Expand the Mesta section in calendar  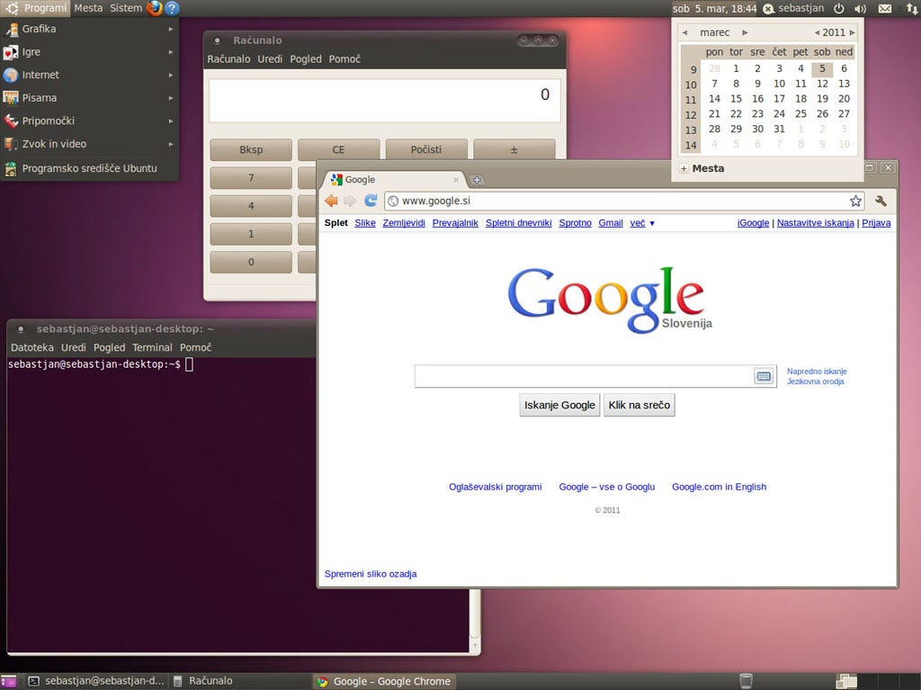pyautogui.click(x=684, y=169)
